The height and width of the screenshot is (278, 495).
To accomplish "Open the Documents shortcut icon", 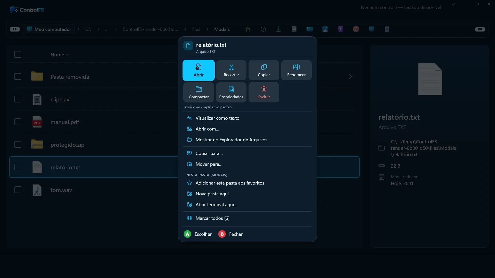I will pyautogui.click(x=294, y=29).
